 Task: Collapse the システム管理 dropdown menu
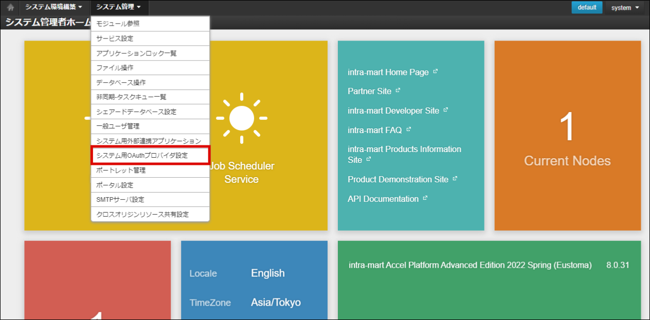119,7
